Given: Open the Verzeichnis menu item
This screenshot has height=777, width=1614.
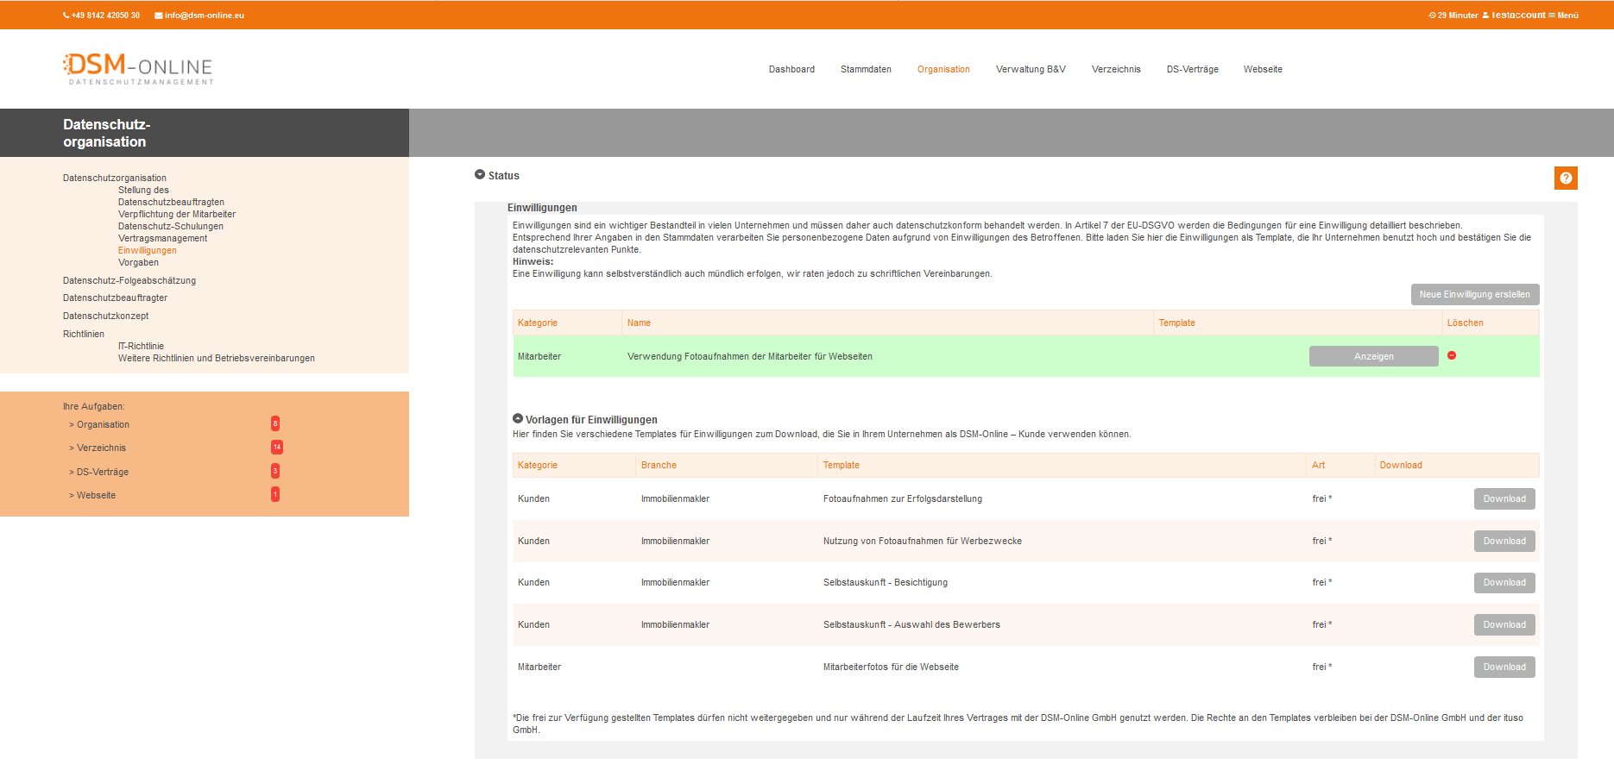Looking at the screenshot, I should pos(1116,69).
